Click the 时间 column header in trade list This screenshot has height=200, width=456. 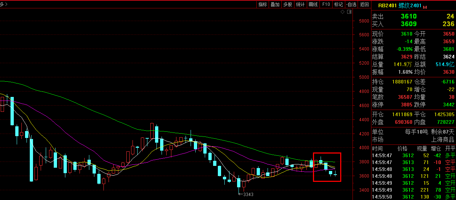377,148
